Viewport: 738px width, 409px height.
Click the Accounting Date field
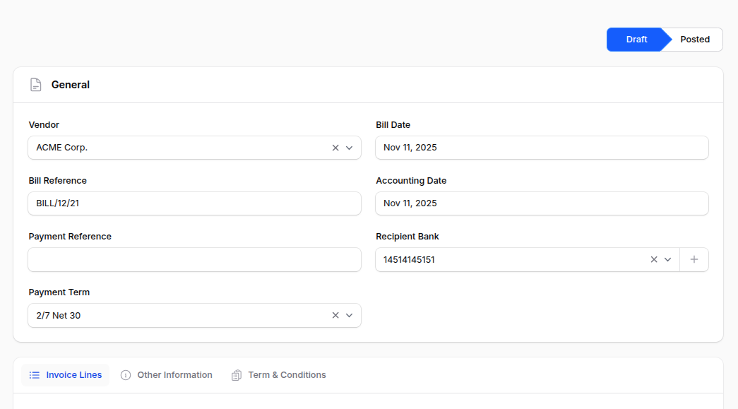[542, 203]
